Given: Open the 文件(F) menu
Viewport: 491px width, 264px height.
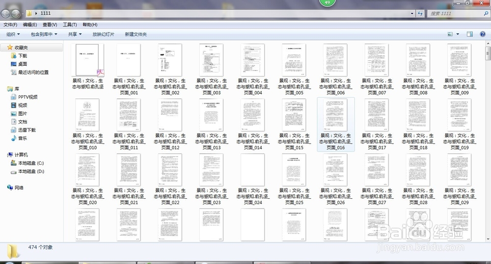Looking at the screenshot, I should point(10,25).
